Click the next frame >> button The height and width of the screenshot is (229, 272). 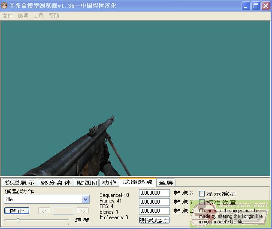83,211
